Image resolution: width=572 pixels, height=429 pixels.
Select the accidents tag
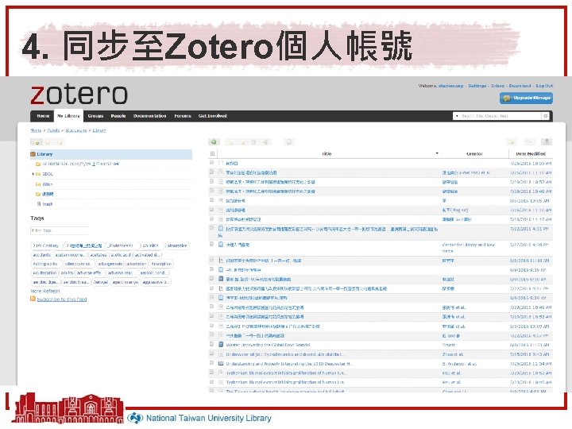41,255
